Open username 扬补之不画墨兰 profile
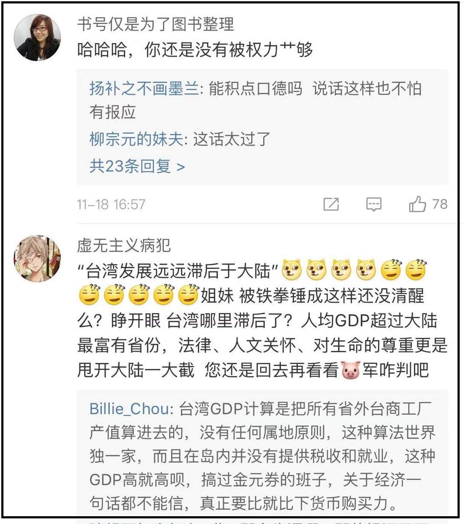 click(x=144, y=89)
